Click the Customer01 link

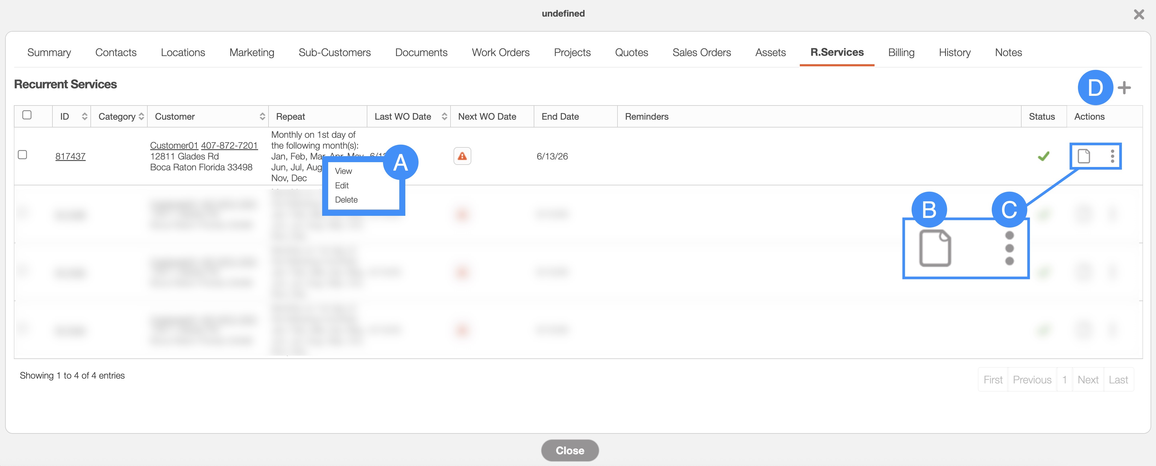pos(174,146)
